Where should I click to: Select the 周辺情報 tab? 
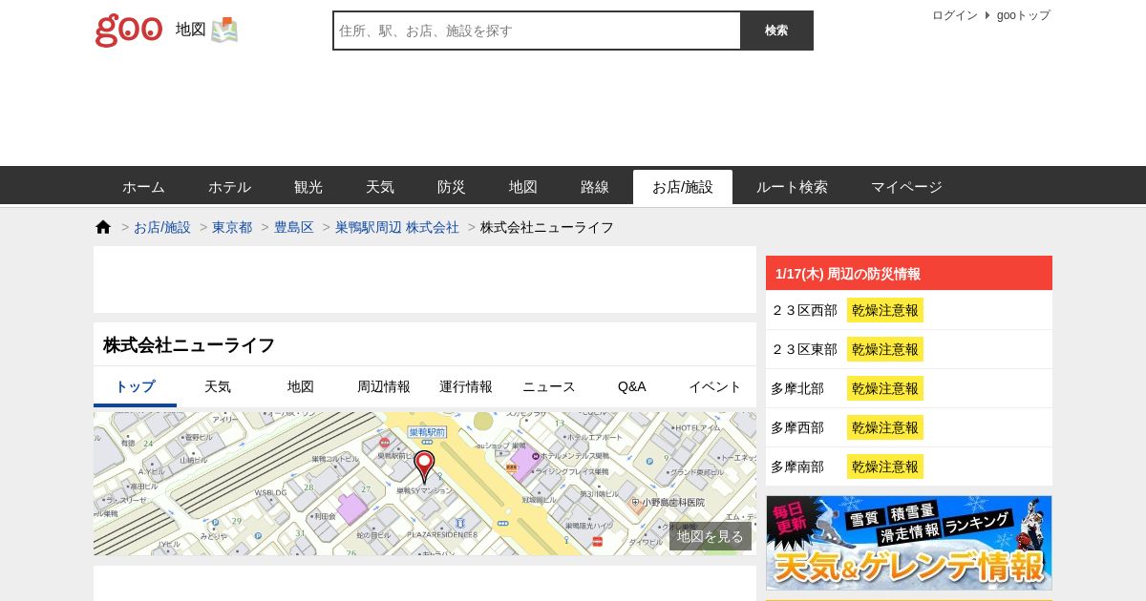[384, 386]
